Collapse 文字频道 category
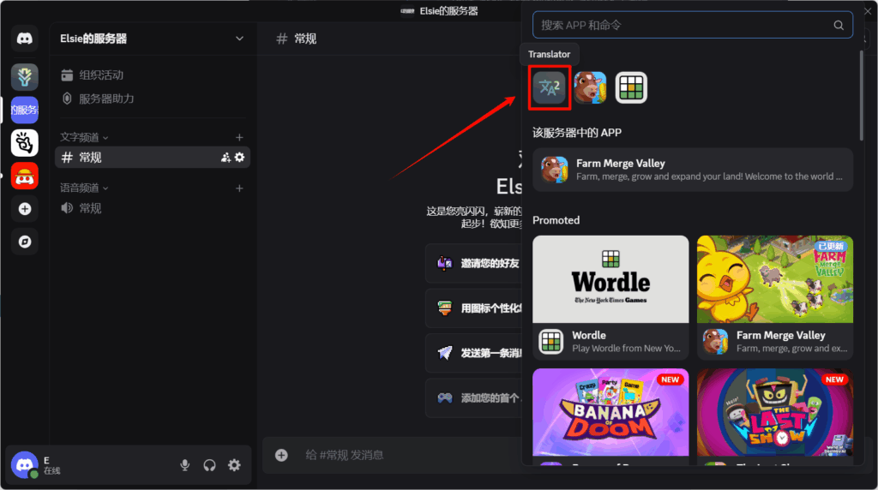 tap(84, 137)
